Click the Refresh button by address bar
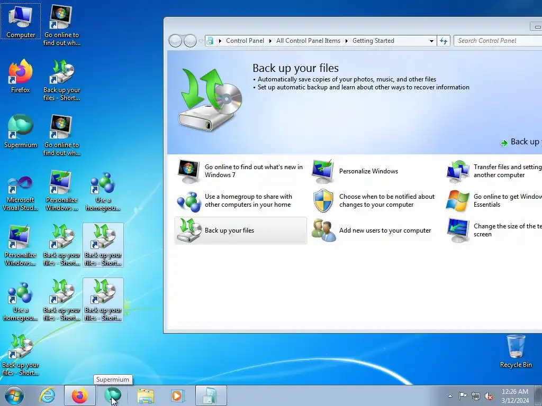The image size is (542, 406). 444,41
